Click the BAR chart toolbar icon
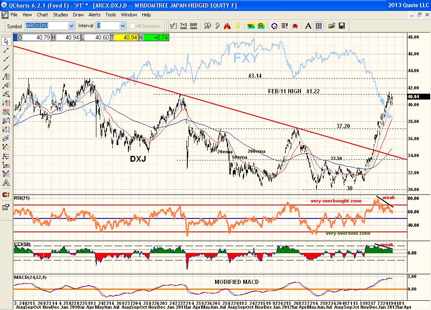The image size is (431, 310). click(x=194, y=26)
